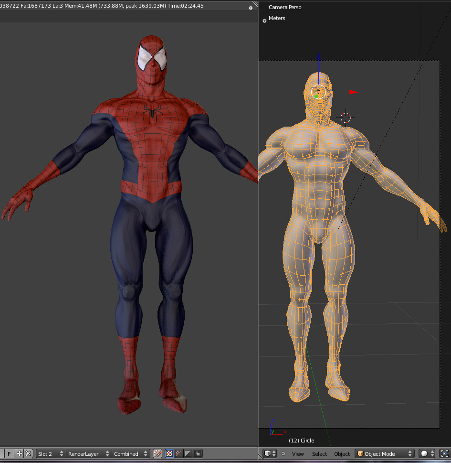
Task: Open the RenderLayer selector dropdown
Action: (88, 453)
